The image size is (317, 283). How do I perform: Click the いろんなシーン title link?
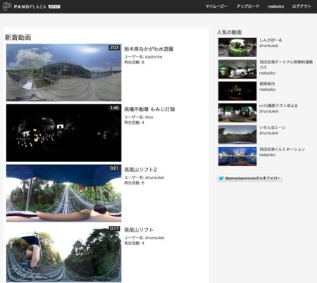273,127
